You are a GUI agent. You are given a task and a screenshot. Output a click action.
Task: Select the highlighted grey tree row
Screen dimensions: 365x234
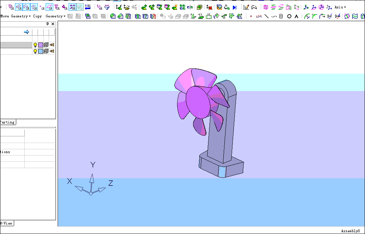[16, 45]
